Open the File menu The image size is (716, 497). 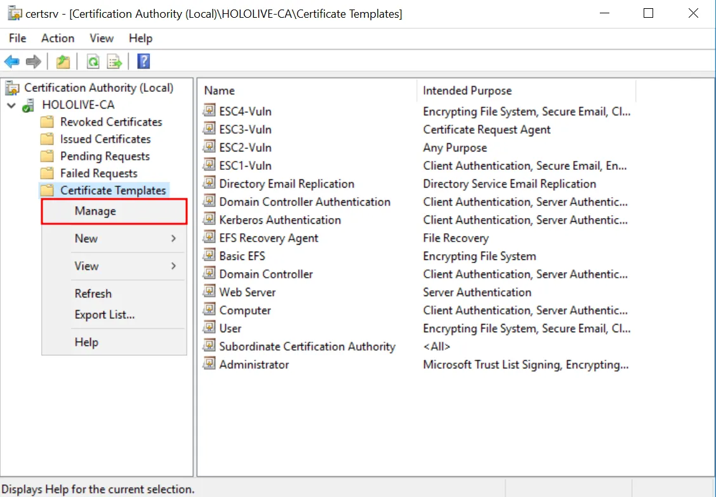(17, 38)
